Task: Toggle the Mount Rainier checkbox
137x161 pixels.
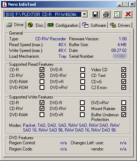Action: (124, 108)
